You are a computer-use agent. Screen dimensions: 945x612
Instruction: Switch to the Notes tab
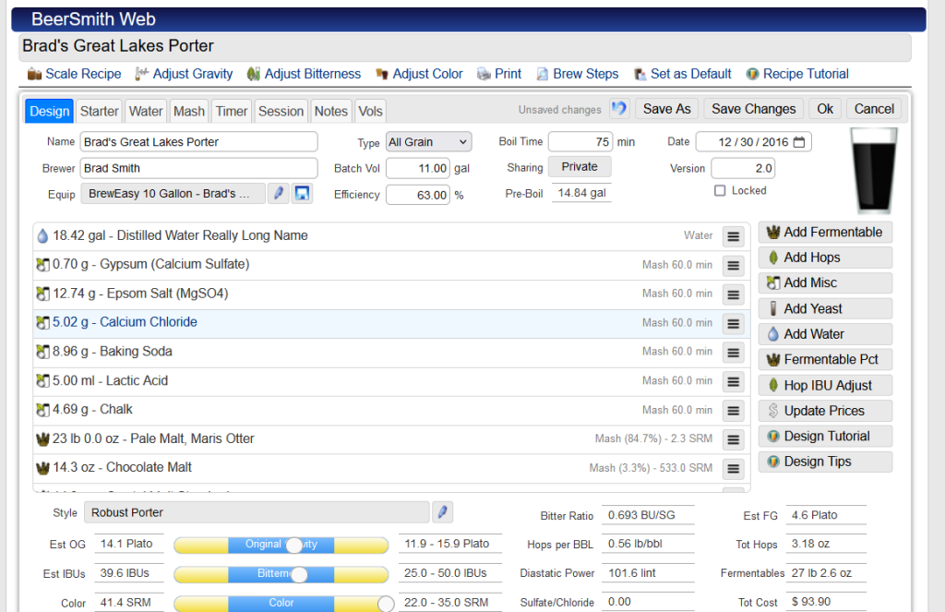[x=331, y=111]
